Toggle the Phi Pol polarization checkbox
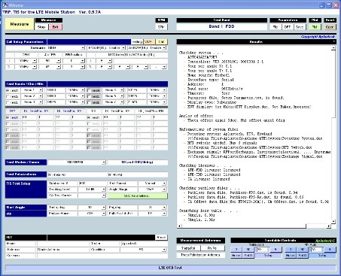The height and width of the screenshot is (276, 341). pyautogui.click(x=110, y=174)
